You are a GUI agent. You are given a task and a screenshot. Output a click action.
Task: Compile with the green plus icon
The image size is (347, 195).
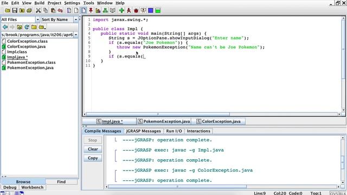coord(121,10)
